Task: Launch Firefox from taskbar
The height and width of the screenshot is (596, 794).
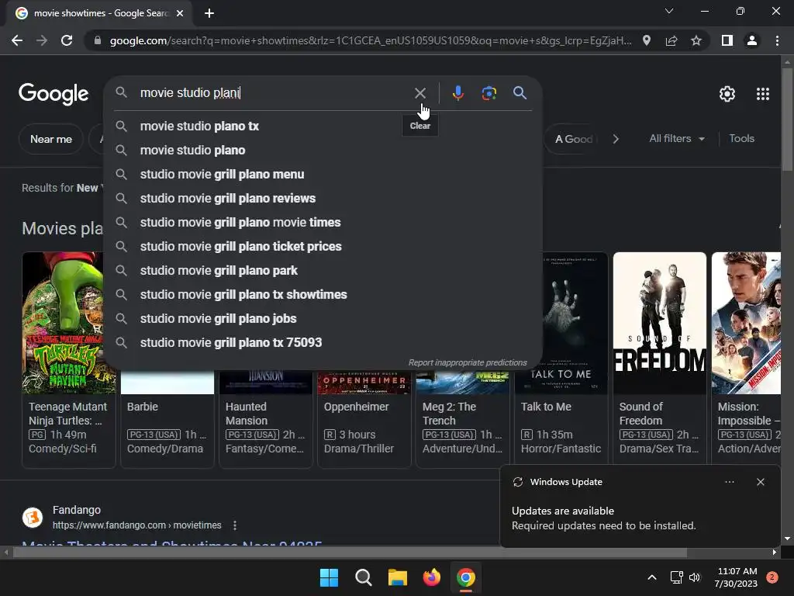Action: click(x=431, y=577)
